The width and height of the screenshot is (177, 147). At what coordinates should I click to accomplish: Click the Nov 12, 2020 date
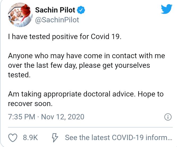63,117
